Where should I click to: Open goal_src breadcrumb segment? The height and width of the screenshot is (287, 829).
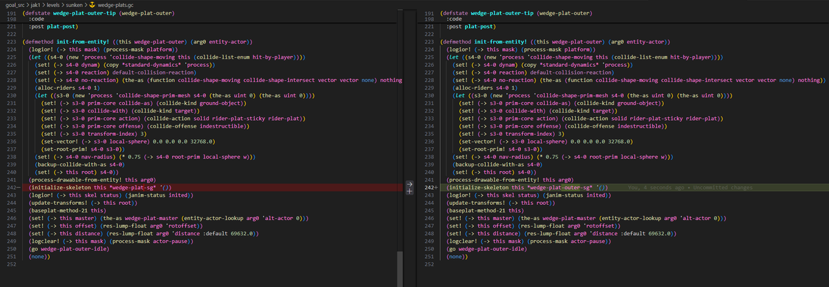tap(14, 5)
